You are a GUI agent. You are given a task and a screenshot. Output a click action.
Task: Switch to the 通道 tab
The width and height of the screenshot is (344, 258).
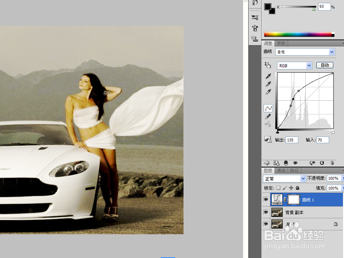[281, 170]
